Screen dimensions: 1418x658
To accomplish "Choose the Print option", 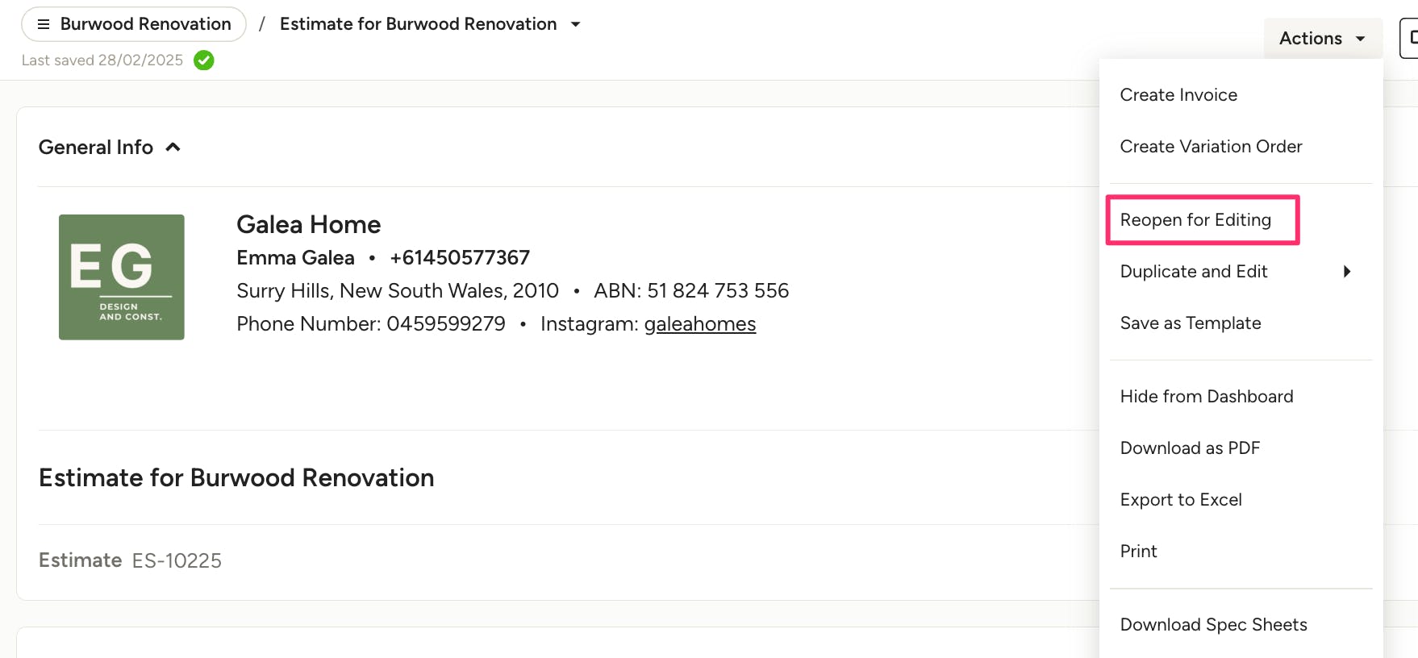I will (x=1139, y=552).
